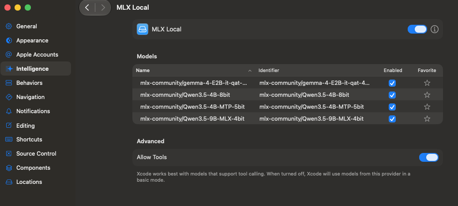Click the Apple Accounts @ icon
The image size is (458, 206).
pyautogui.click(x=9, y=54)
